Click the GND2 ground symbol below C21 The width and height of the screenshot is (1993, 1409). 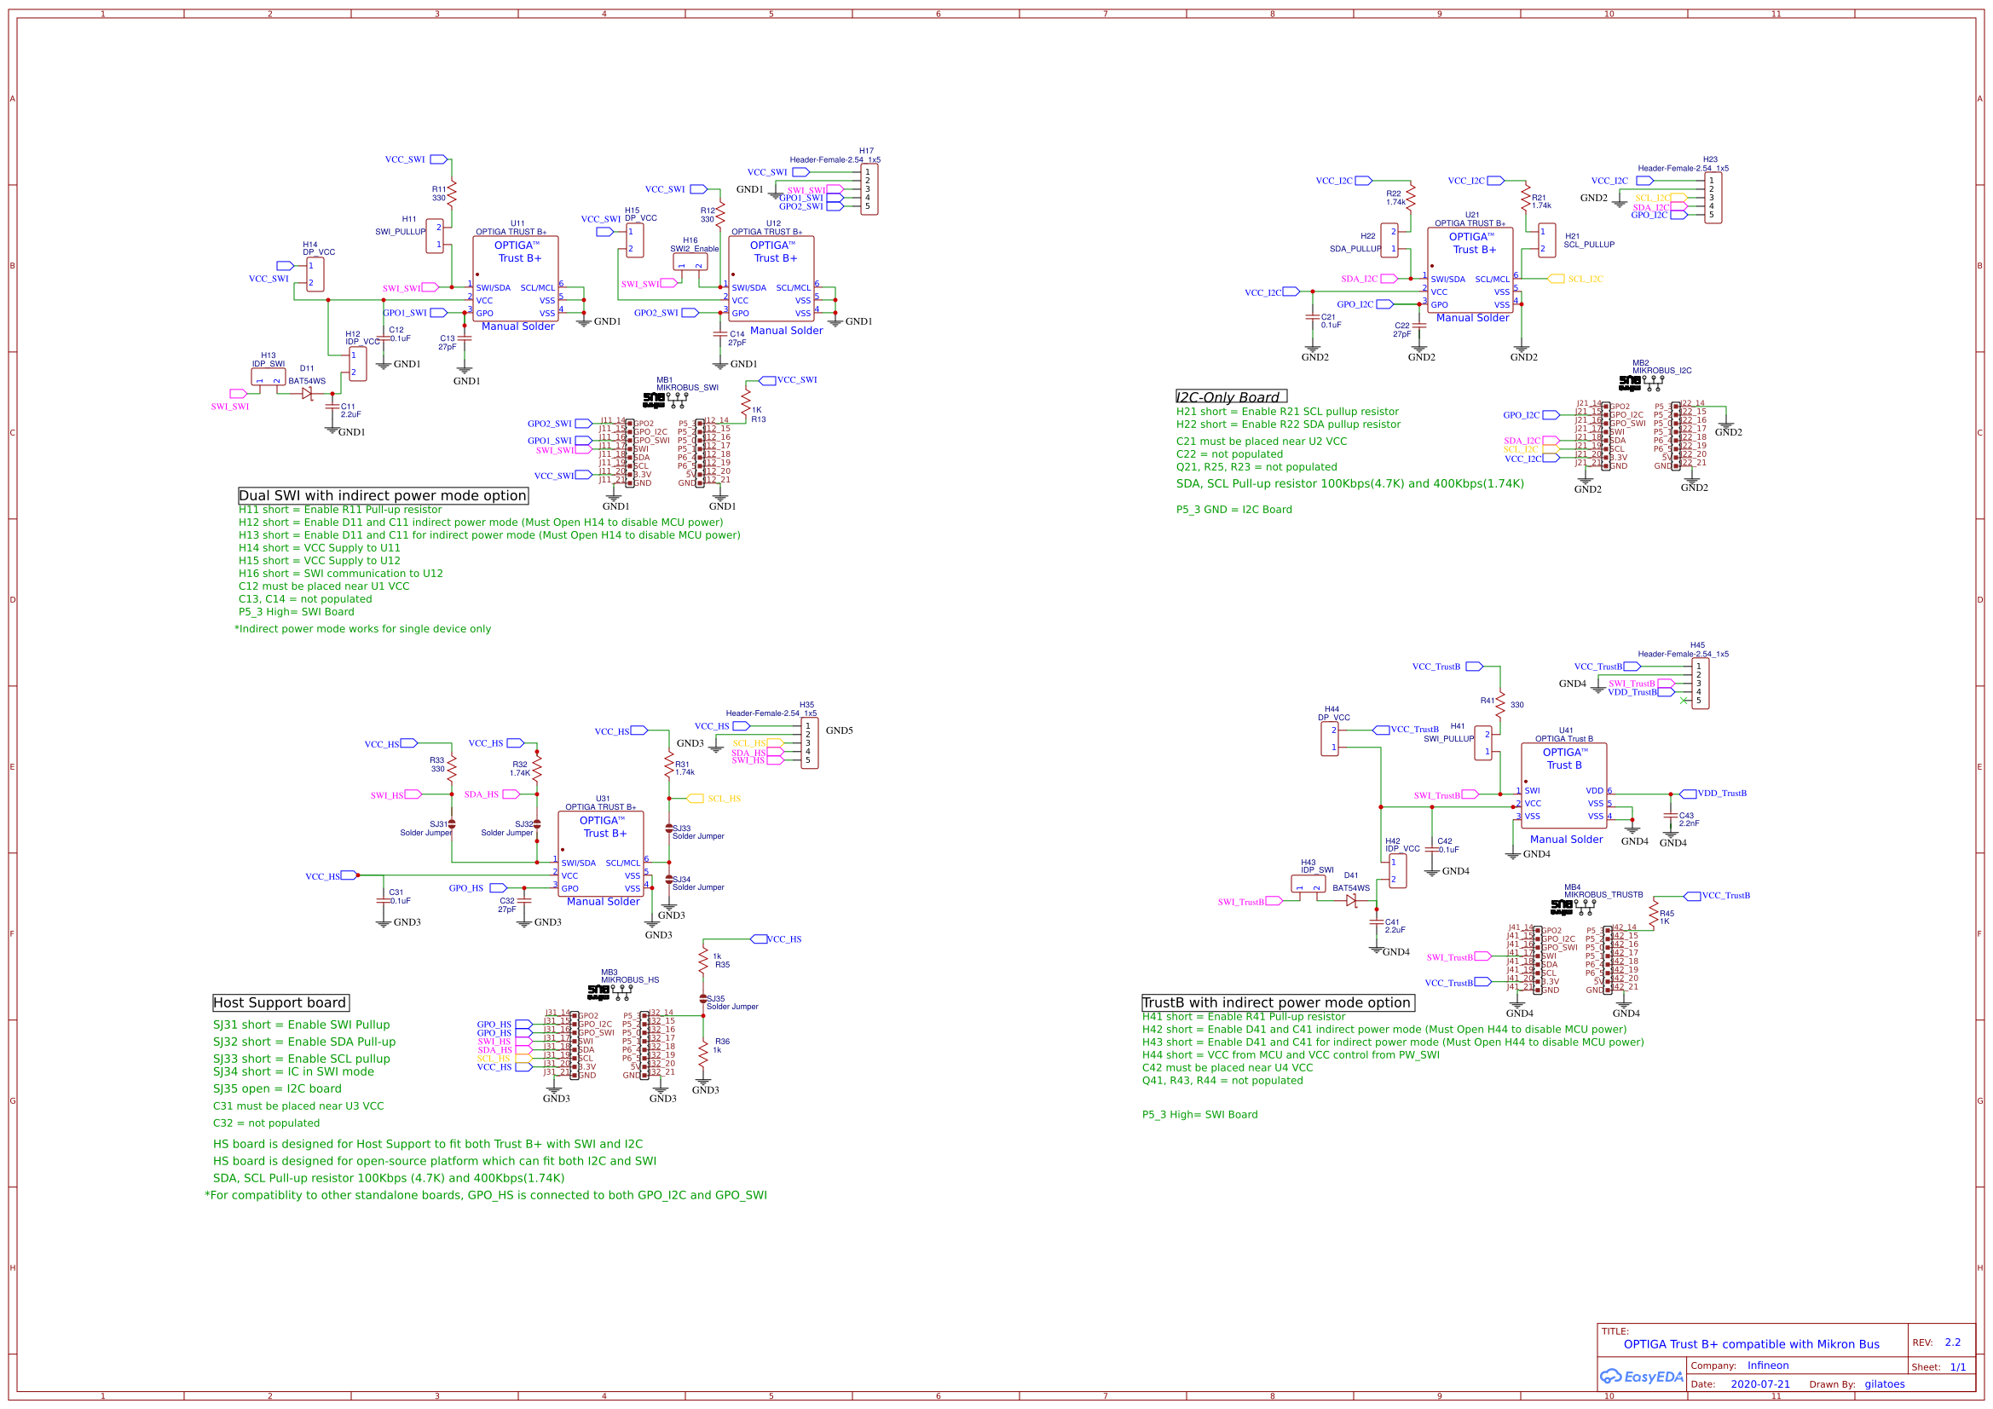[x=1311, y=351]
